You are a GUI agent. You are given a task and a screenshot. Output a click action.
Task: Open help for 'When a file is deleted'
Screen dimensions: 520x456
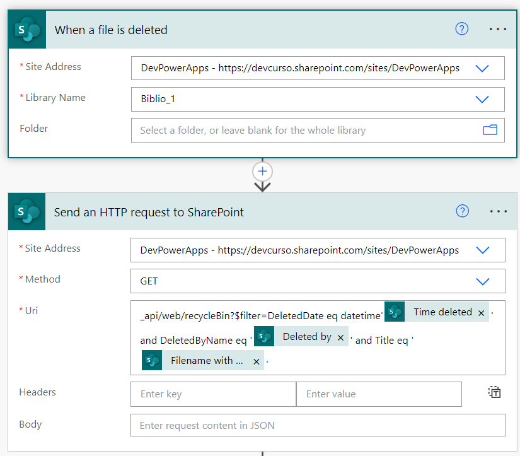coord(461,29)
